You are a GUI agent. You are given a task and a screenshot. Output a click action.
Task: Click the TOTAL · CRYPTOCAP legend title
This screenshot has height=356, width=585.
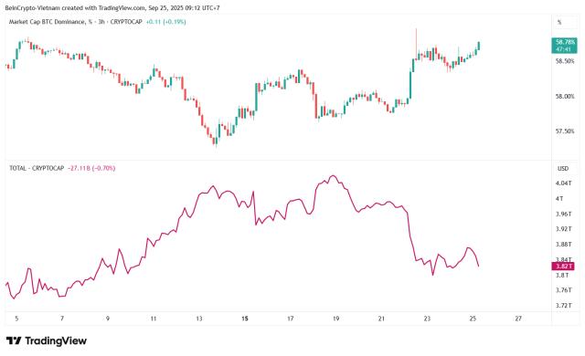tap(37, 168)
